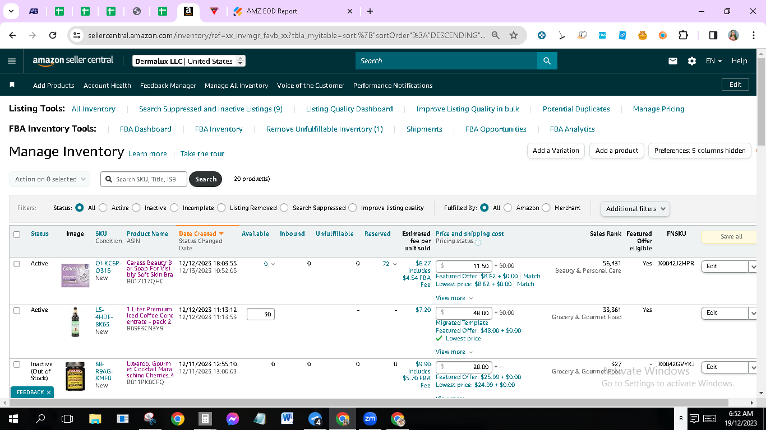766x430 pixels.
Task: Bookmark this page with star icon
Action: 514,35
